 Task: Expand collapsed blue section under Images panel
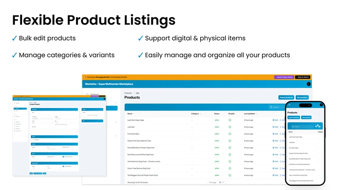coord(92,121)
